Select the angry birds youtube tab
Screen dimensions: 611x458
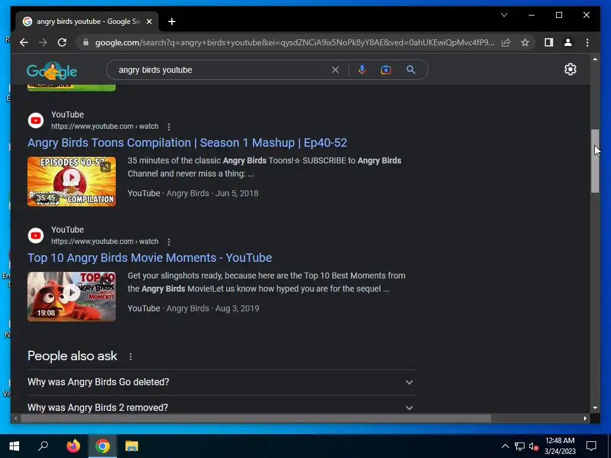[x=87, y=21]
